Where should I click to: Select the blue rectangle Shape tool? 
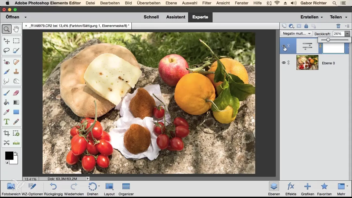(x=16, y=112)
